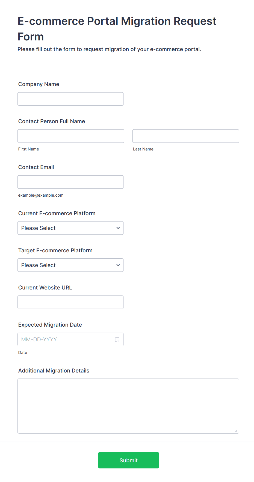Click the Contact Person Full Name label
This screenshot has width=254, height=482.
52,121
